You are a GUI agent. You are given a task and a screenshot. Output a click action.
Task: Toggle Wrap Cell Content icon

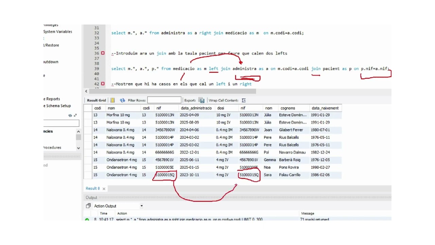point(244,100)
